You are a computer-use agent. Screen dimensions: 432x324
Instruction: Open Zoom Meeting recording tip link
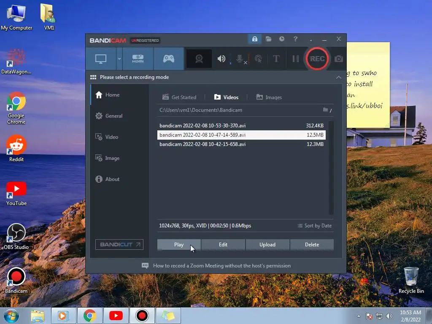coord(222,266)
